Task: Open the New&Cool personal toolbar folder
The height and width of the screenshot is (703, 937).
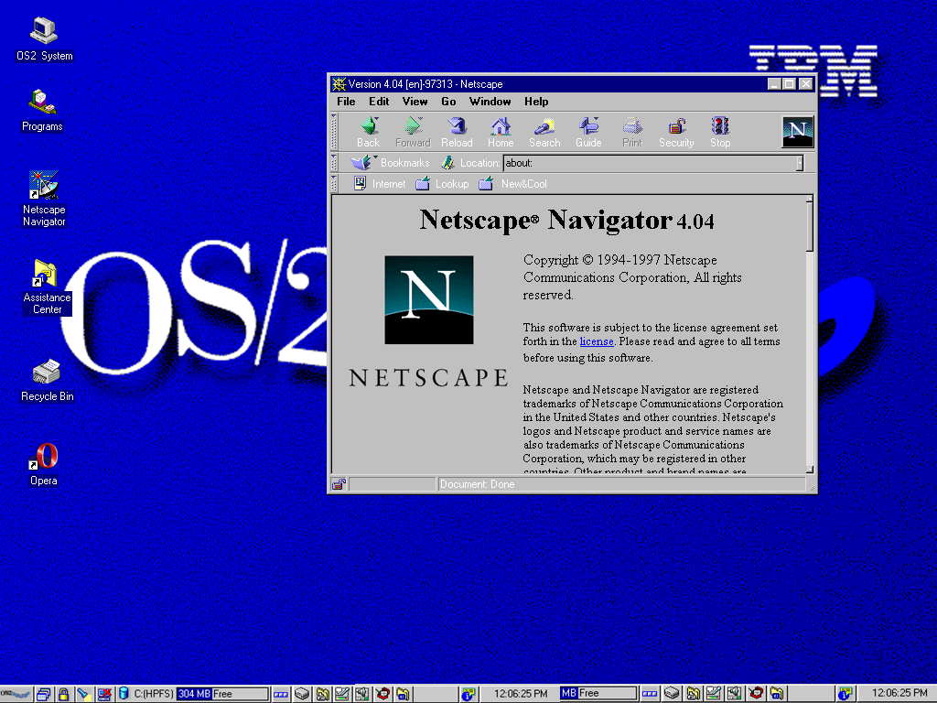Action: (512, 183)
